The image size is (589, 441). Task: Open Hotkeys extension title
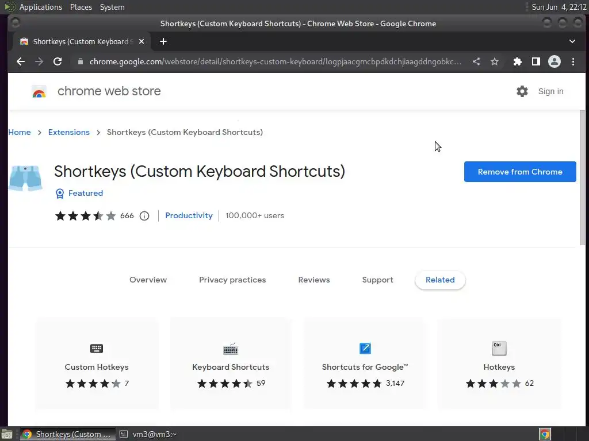point(499,367)
